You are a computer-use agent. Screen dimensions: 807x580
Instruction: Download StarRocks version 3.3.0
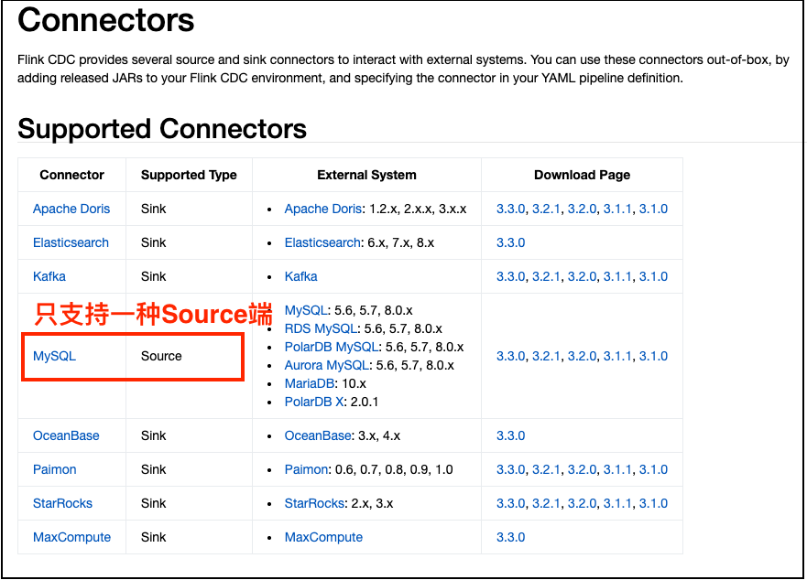click(x=510, y=503)
